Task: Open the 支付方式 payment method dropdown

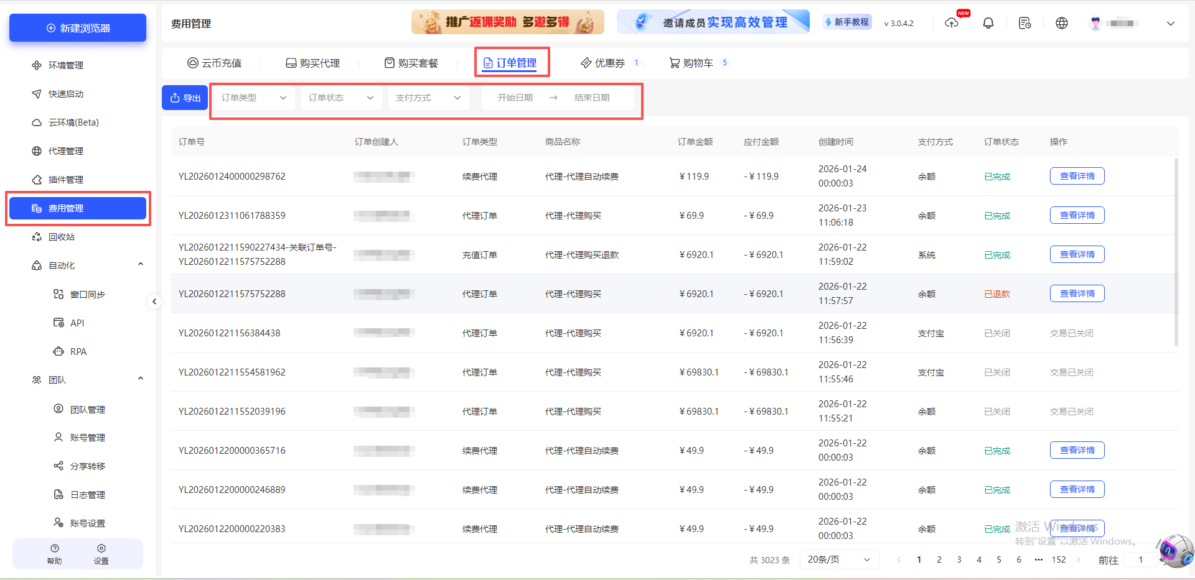Action: point(428,98)
